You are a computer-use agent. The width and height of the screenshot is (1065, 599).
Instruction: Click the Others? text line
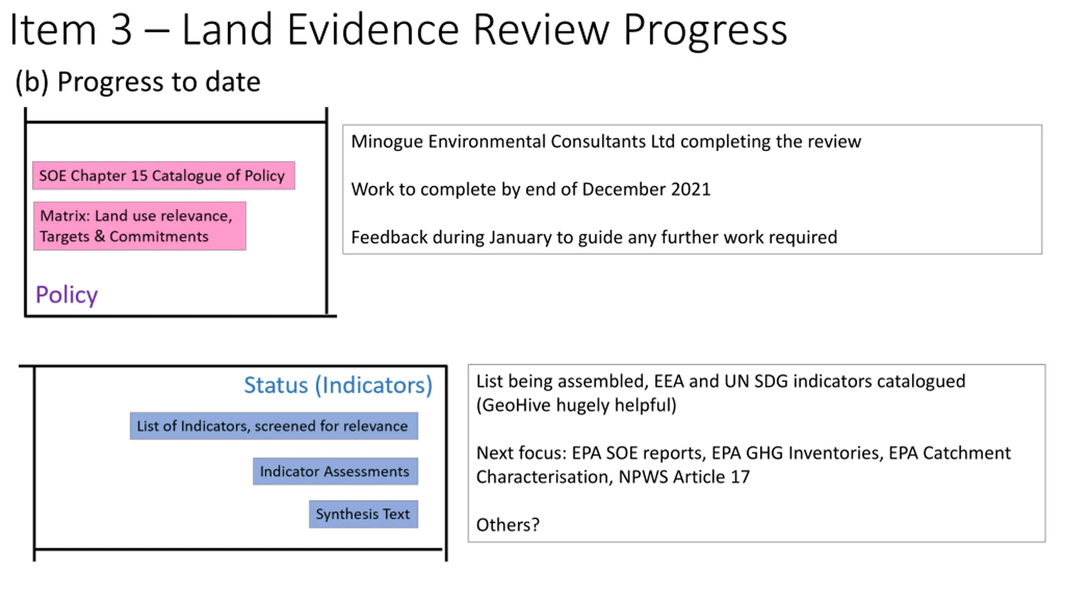coord(508,525)
